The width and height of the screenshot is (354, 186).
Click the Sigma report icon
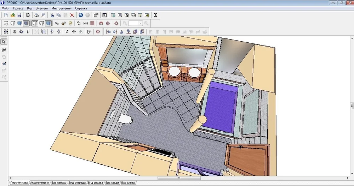pyautogui.click(x=155, y=15)
